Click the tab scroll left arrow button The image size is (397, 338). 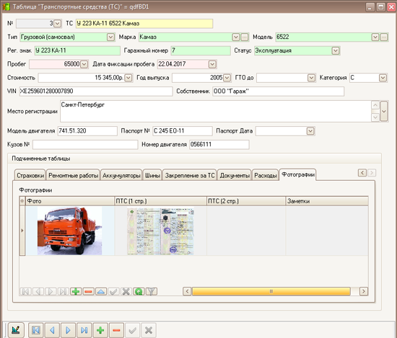(x=362, y=173)
